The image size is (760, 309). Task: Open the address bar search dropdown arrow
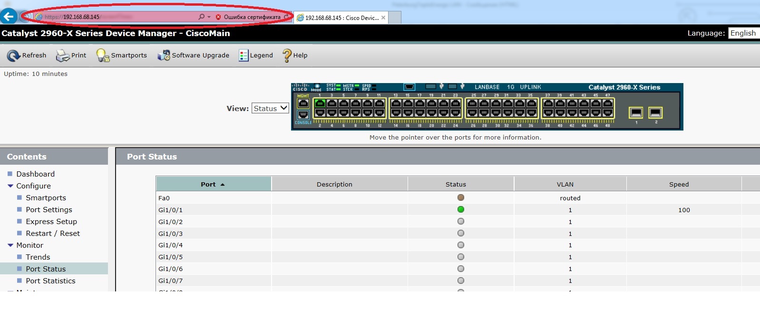[209, 17]
